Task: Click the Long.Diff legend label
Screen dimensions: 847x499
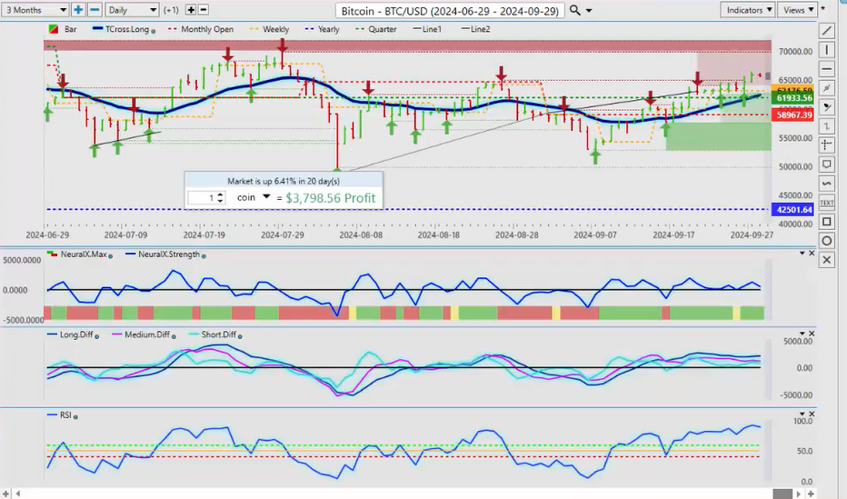Action: click(x=76, y=334)
